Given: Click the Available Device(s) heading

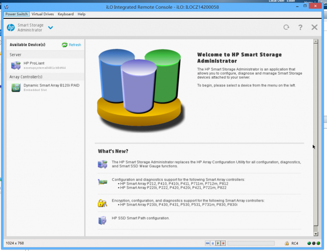Looking at the screenshot, I should [x=27, y=45].
